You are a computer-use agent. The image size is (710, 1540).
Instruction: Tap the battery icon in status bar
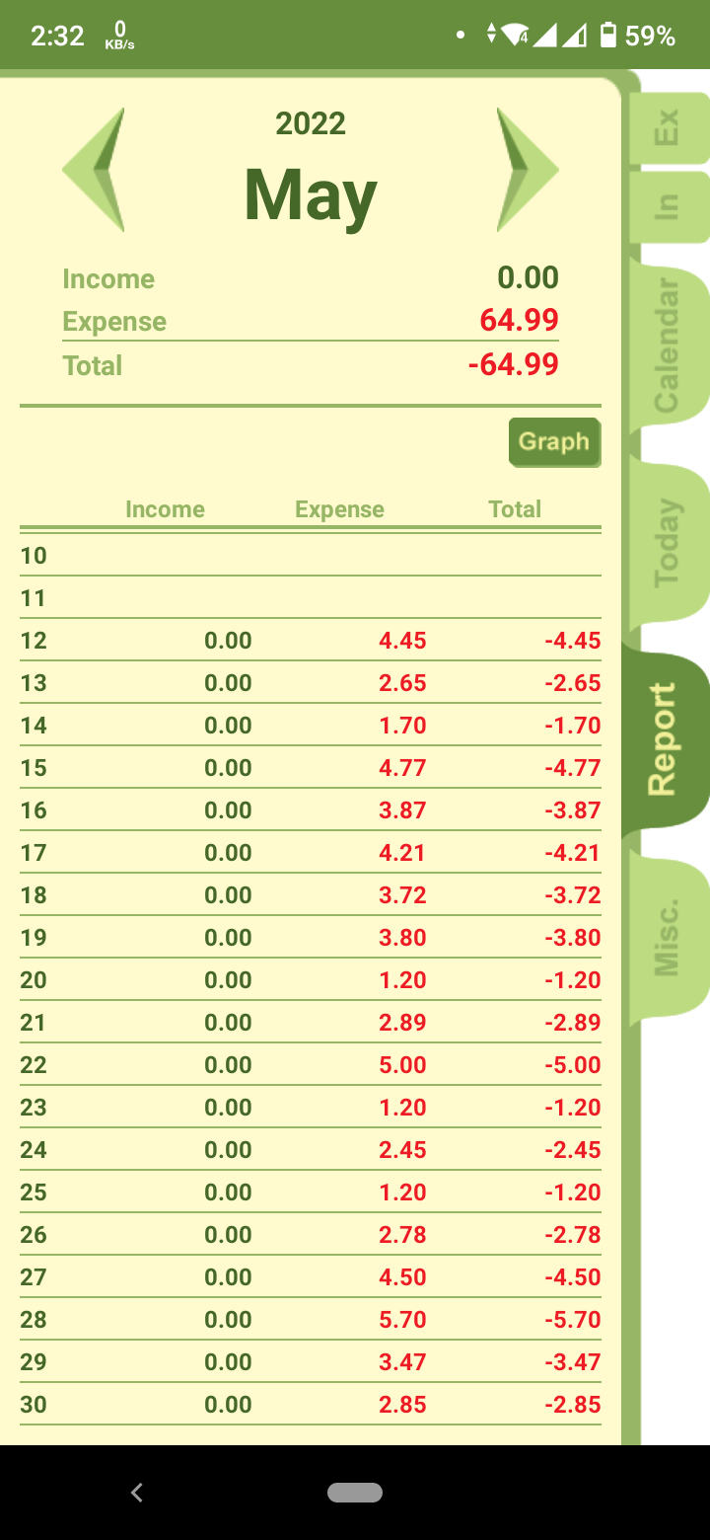608,36
